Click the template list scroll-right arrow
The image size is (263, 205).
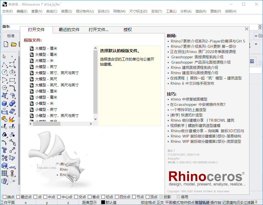(91, 124)
